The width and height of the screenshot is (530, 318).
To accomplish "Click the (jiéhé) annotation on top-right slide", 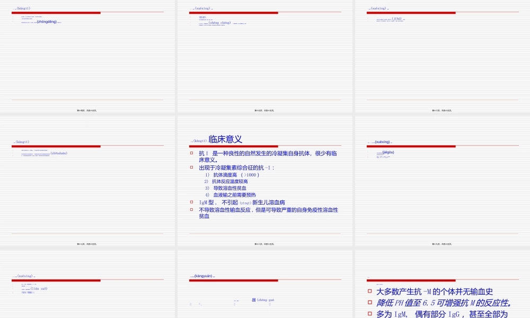I will pyautogui.click(x=396, y=18).
